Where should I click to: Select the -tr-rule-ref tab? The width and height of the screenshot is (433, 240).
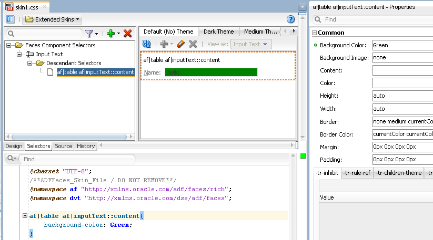click(x=357, y=173)
